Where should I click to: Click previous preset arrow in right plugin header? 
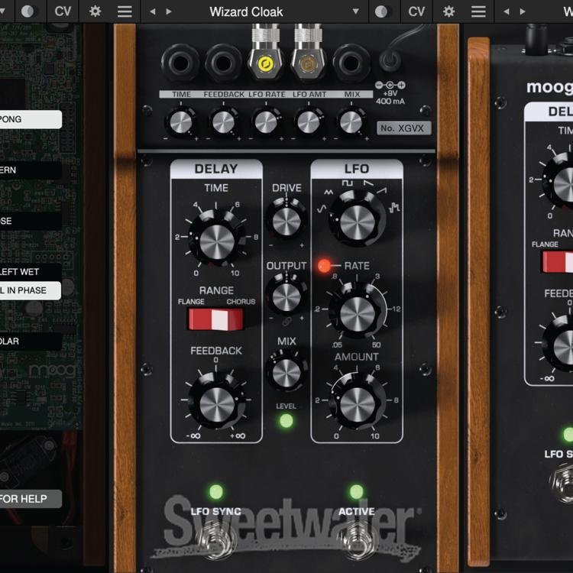(x=506, y=11)
